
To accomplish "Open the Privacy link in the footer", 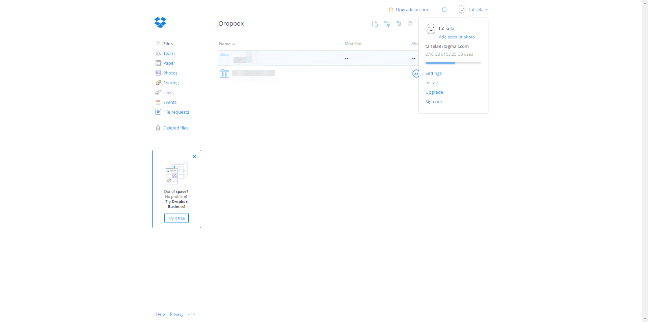I will (177, 314).
